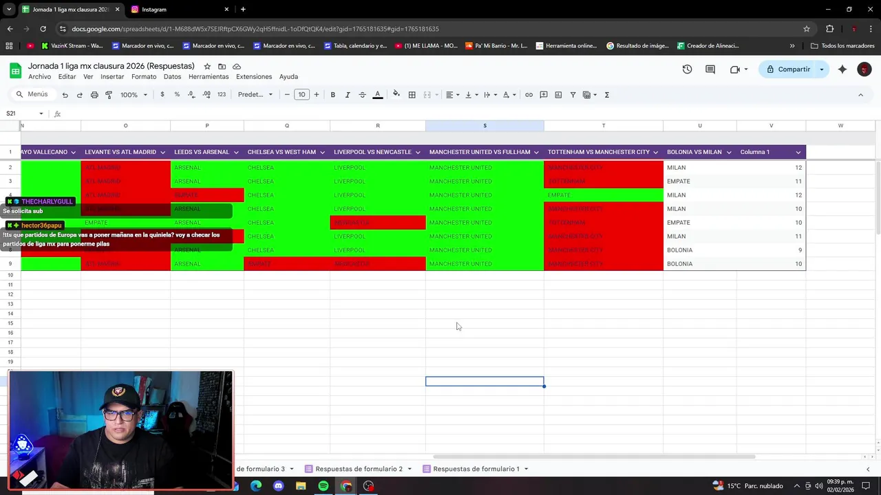Open text color picker
881x495 pixels.
[377, 95]
